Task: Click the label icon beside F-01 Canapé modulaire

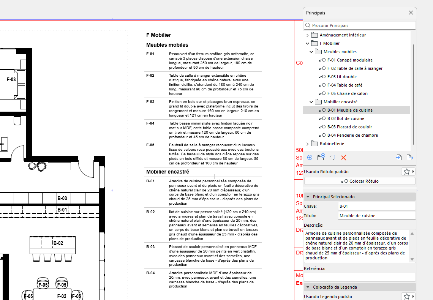Action: click(322, 60)
